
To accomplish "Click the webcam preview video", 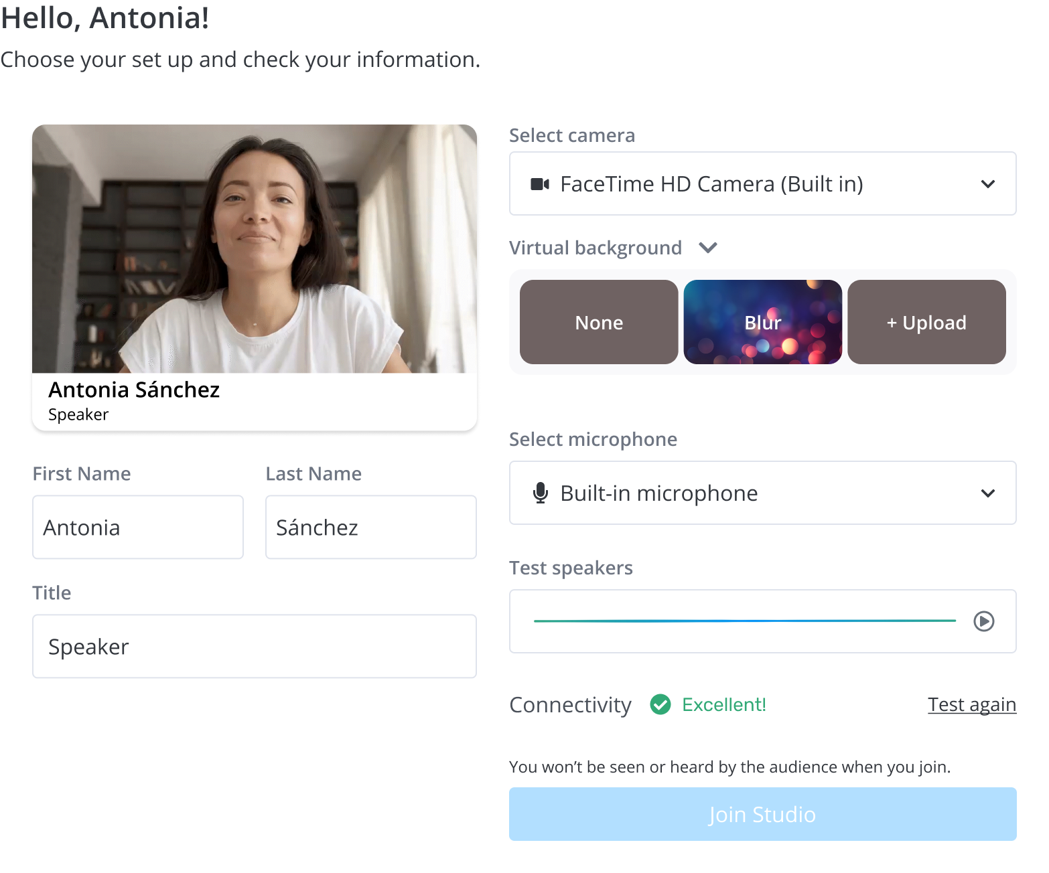I will pyautogui.click(x=255, y=248).
